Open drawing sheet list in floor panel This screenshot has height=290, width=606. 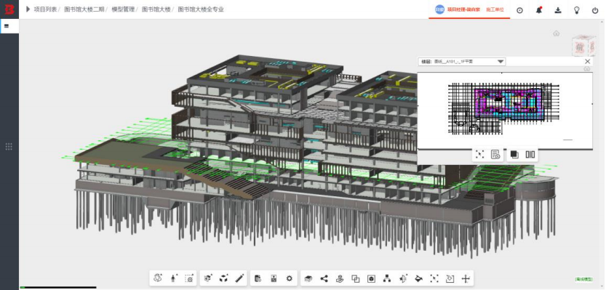(x=495, y=155)
